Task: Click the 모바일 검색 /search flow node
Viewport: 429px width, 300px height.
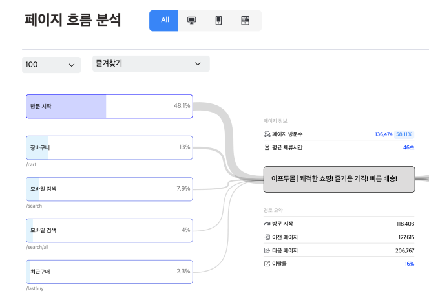Action: click(109, 189)
